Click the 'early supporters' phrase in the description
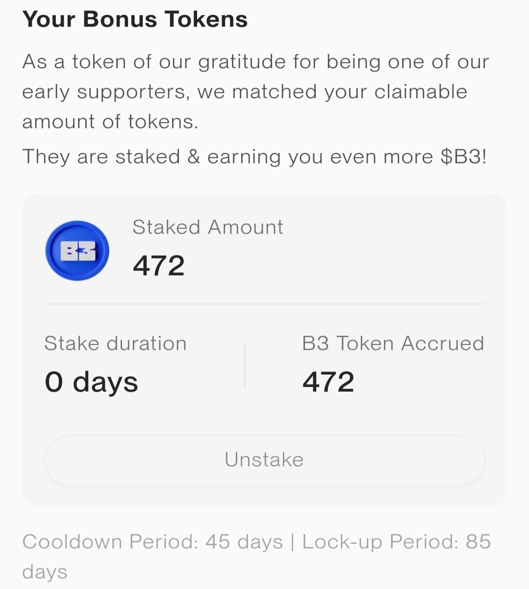Image resolution: width=529 pixels, height=589 pixels. (x=106, y=92)
